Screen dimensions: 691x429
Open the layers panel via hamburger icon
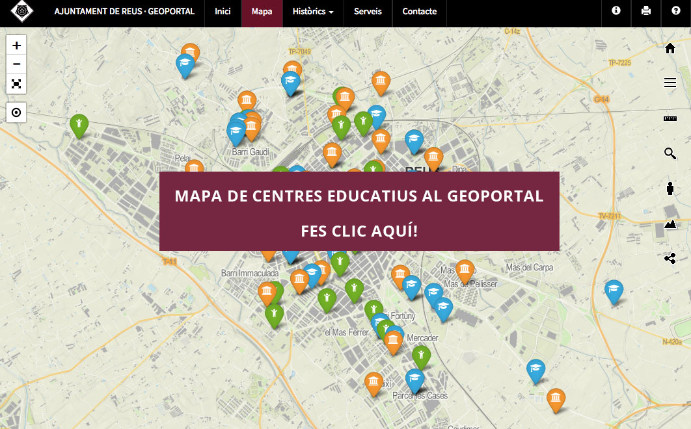670,83
